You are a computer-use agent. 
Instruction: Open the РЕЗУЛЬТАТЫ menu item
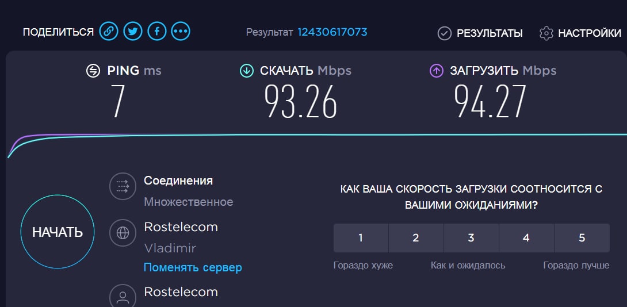[x=480, y=33]
